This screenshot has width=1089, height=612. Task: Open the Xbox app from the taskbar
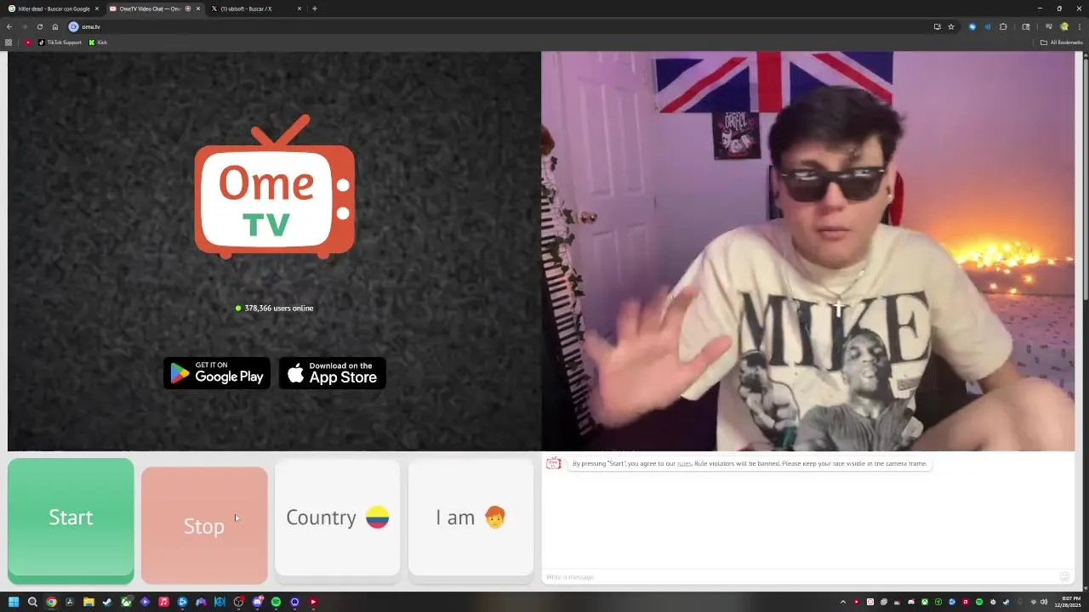pyautogui.click(x=126, y=602)
